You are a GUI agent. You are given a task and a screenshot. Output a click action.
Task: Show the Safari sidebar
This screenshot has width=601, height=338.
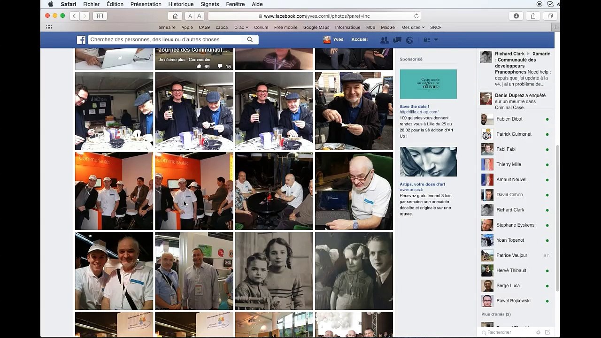tap(100, 16)
